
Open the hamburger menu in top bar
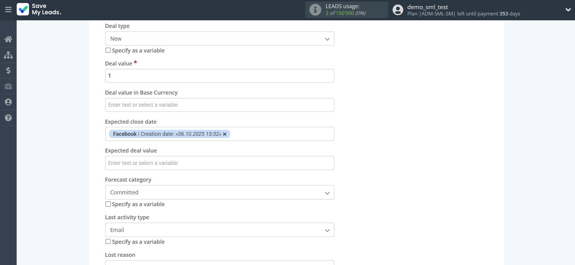coord(8,10)
